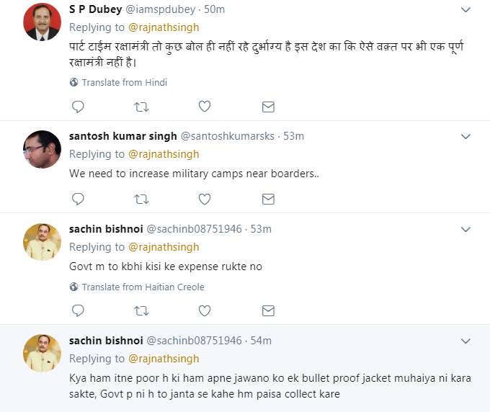Image resolution: width=490 pixels, height=412 pixels.
Task: Open S P Dubey's profile picture
Action: coord(42,22)
